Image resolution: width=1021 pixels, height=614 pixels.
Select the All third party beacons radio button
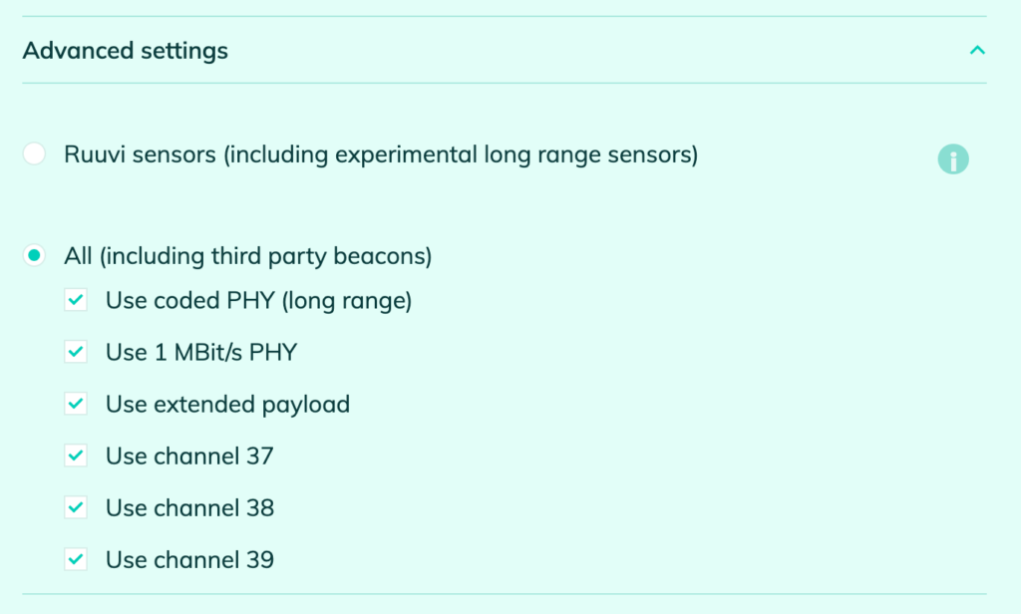[35, 256]
